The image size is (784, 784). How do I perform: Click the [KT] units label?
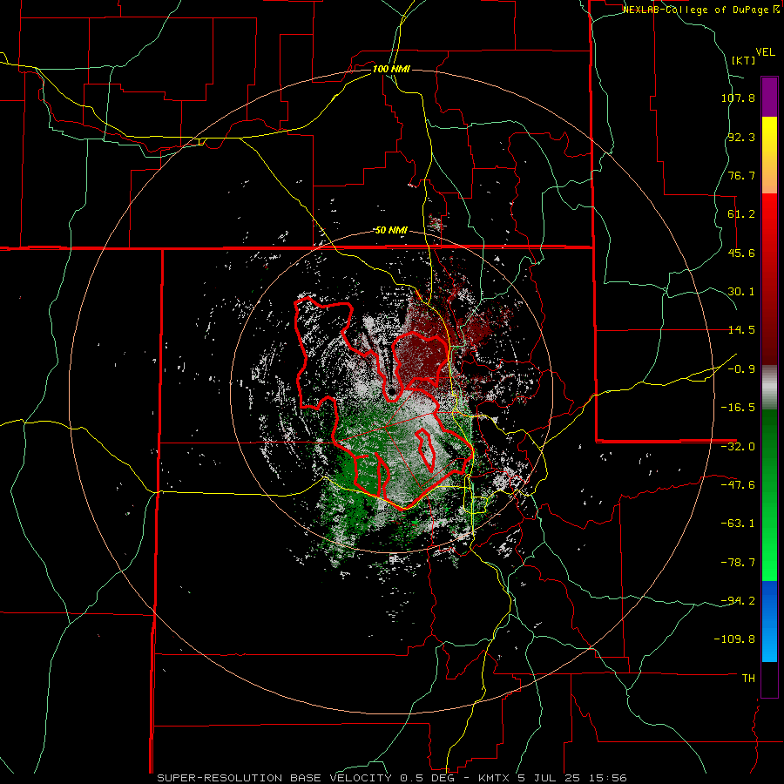click(743, 60)
